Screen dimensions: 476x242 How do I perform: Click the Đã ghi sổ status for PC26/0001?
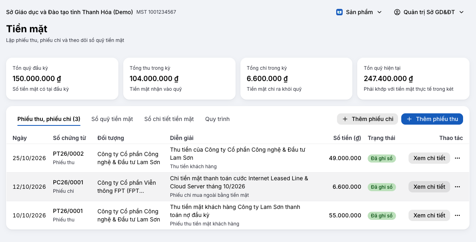pyautogui.click(x=381, y=187)
